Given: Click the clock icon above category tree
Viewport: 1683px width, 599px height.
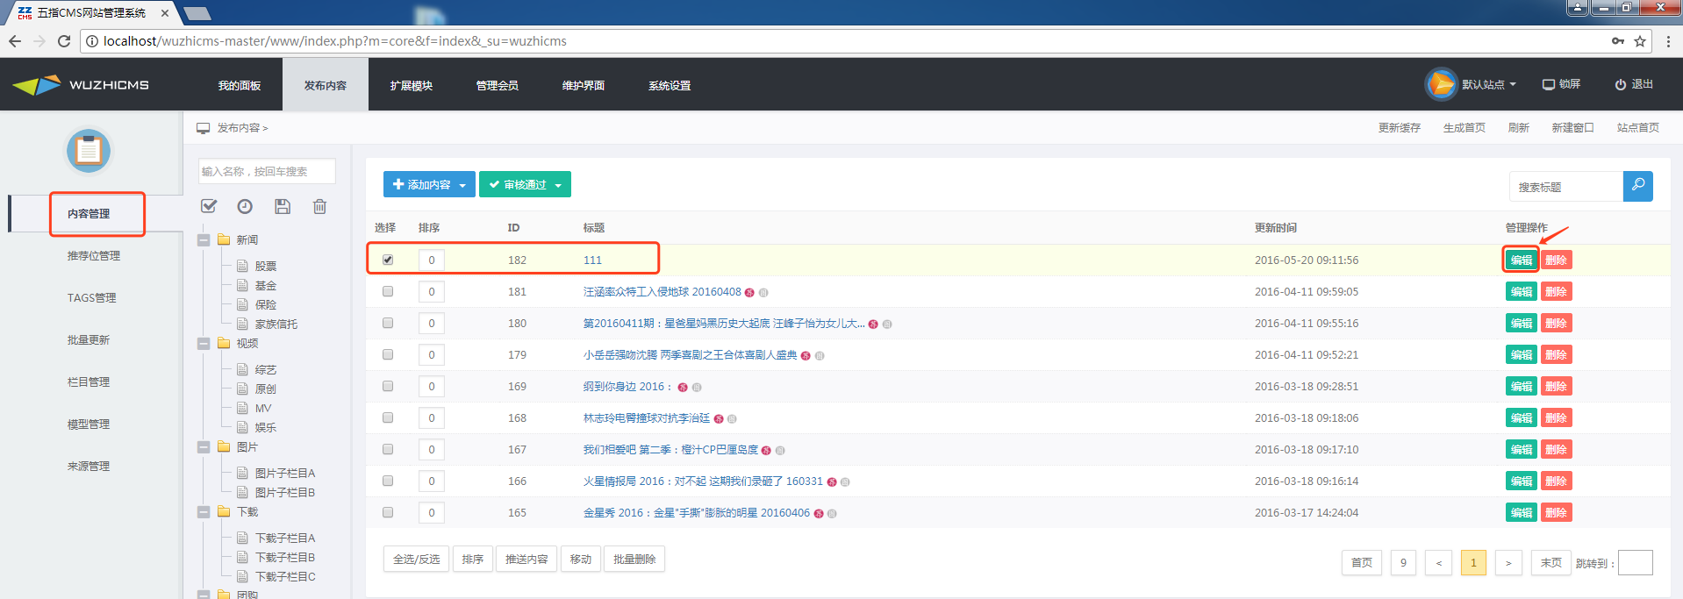Looking at the screenshot, I should click(x=245, y=206).
